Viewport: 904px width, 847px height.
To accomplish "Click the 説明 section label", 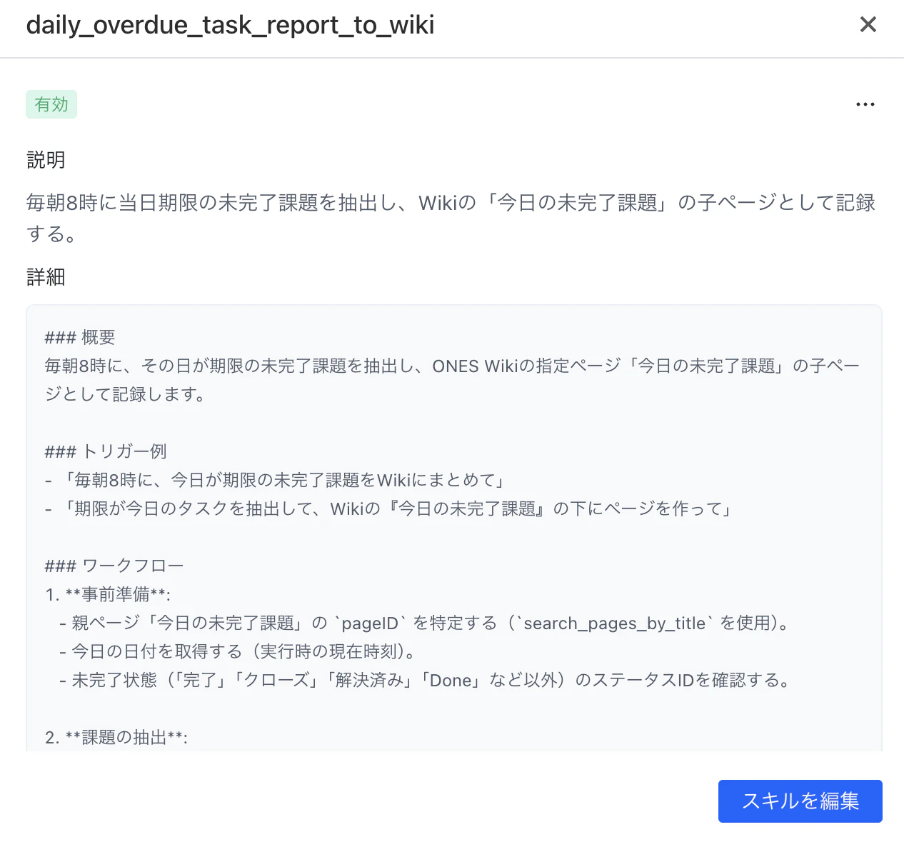I will (x=46, y=160).
